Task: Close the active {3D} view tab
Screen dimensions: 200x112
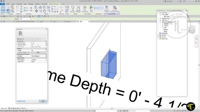Action: (89, 21)
